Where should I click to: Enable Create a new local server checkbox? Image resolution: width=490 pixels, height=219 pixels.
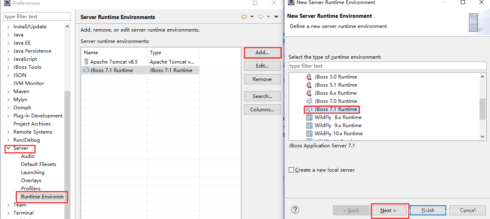[291, 170]
